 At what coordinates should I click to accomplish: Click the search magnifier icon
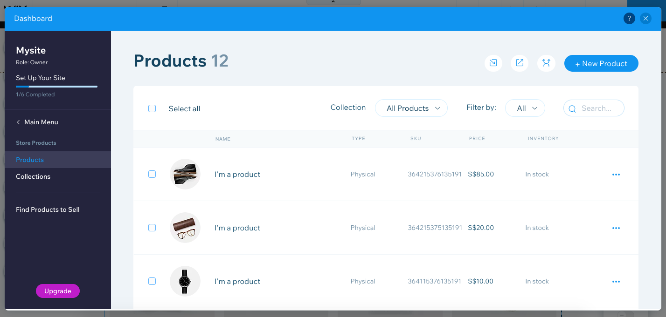pos(572,108)
